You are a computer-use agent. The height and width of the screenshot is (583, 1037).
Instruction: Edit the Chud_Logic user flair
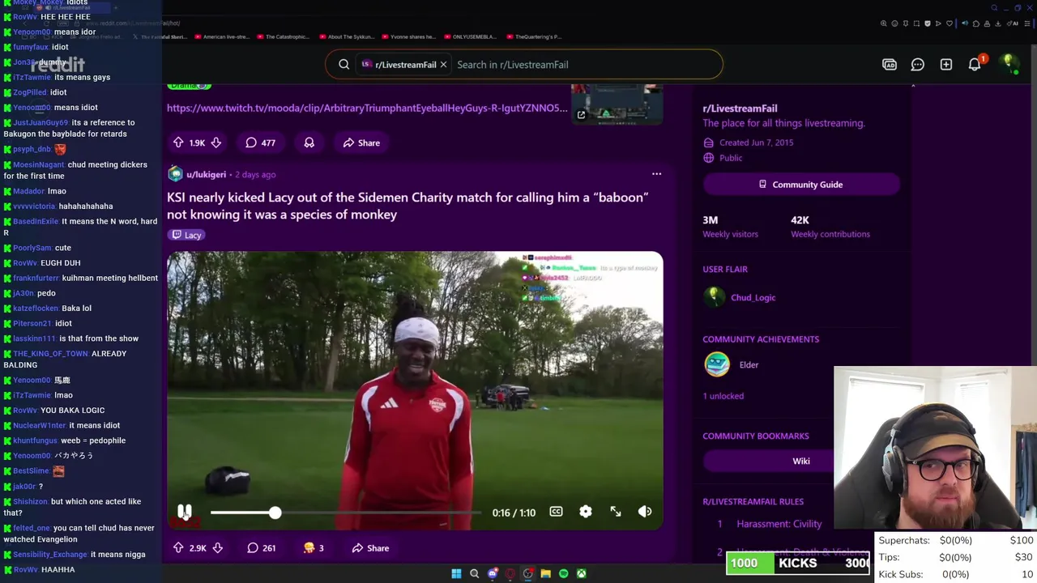coord(740,297)
